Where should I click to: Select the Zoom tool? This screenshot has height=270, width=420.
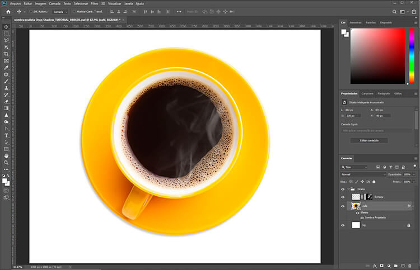6,163
